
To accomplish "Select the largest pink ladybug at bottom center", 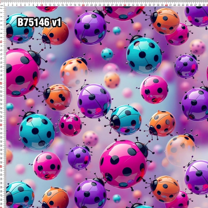I will coord(124,164).
